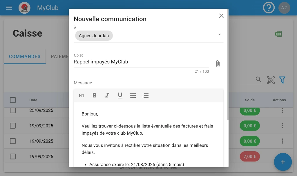Apply bold formatting to message
297x176 pixels.
pos(94,95)
